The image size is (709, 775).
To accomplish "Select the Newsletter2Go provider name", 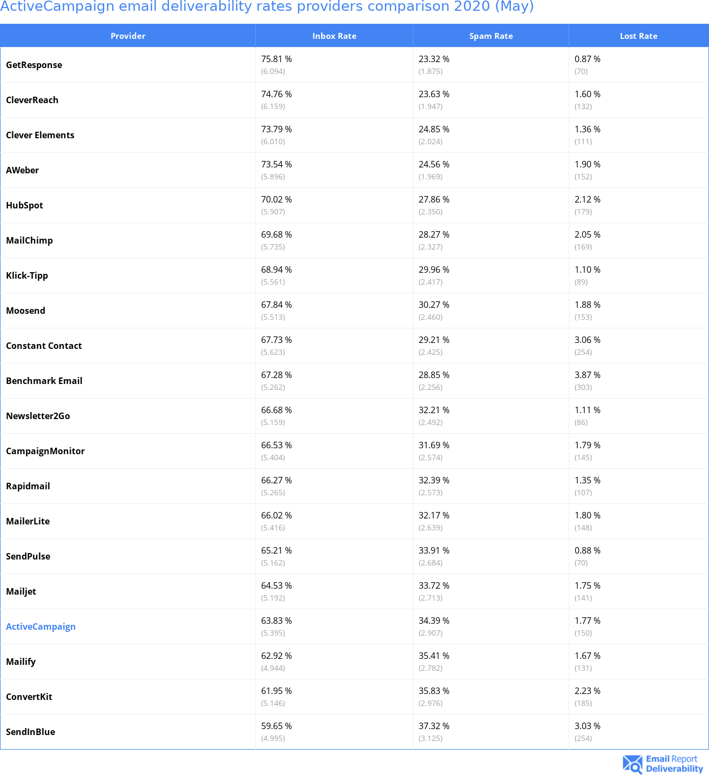I will (38, 416).
